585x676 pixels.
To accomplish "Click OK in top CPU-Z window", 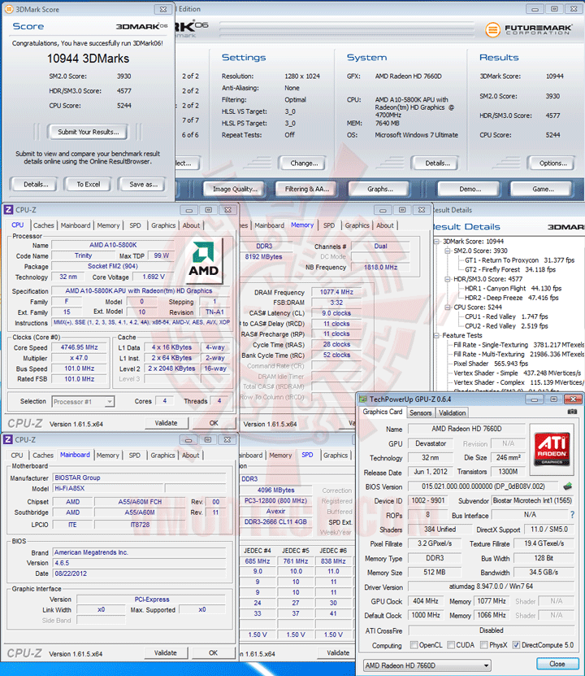I will point(214,423).
